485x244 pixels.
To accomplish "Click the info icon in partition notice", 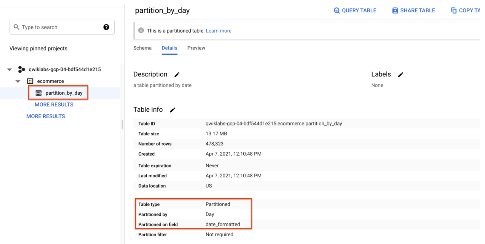I will [141, 30].
